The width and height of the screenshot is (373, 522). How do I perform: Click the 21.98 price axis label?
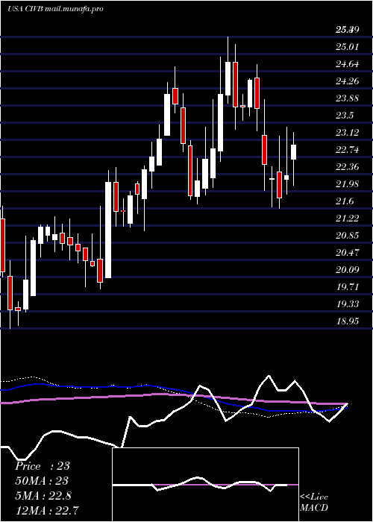[x=347, y=183]
